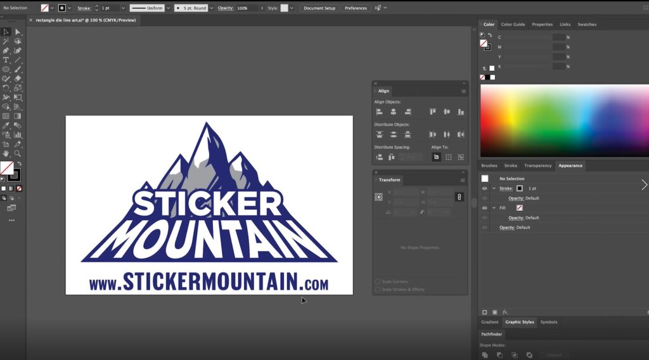Choose the Lasso tool
This screenshot has width=649, height=360.
click(17, 41)
